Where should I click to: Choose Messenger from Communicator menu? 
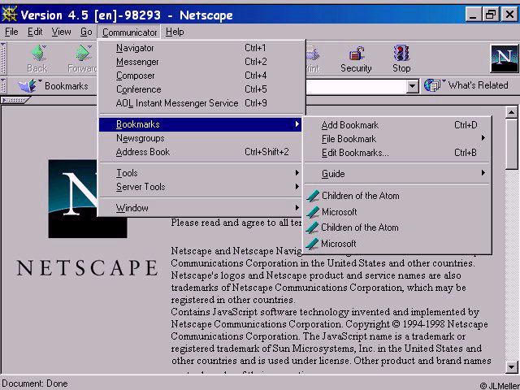(x=201, y=62)
